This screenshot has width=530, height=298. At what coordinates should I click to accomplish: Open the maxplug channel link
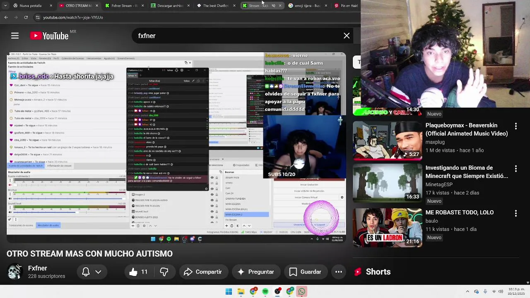(x=435, y=142)
